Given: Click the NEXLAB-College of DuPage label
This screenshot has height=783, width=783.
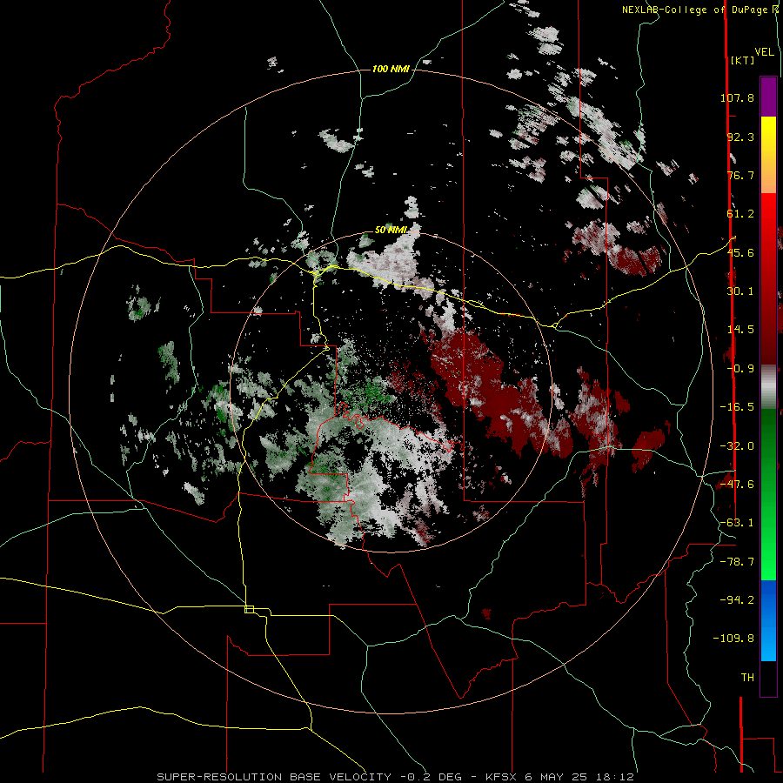Looking at the screenshot, I should (696, 10).
